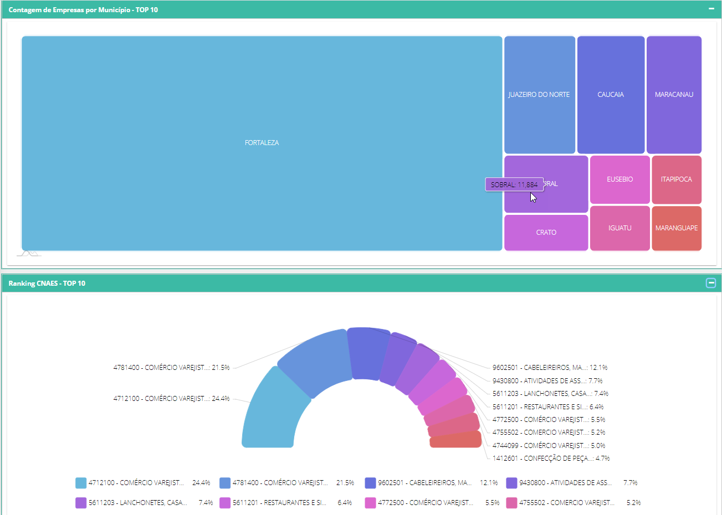Select the JUAZEIRO DO NORTE treemap tile

(539, 95)
